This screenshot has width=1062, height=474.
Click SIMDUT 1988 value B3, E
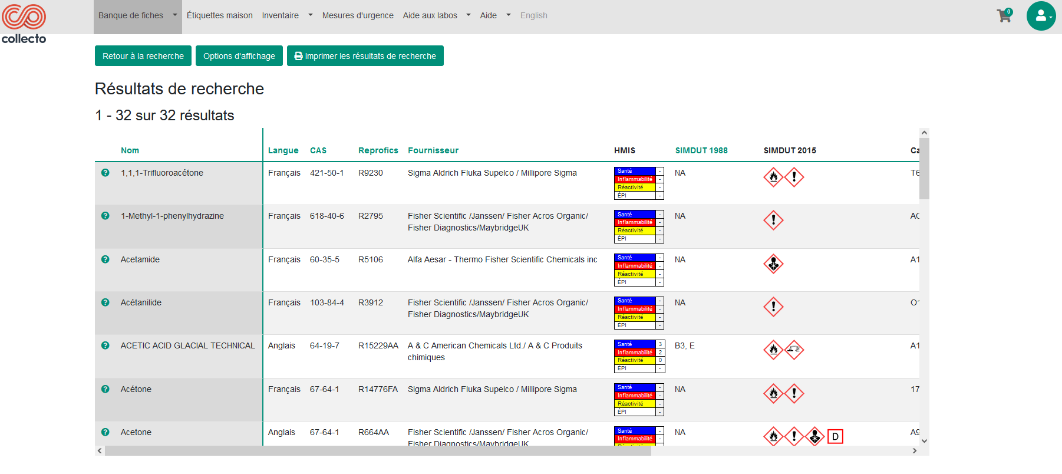pyautogui.click(x=685, y=345)
